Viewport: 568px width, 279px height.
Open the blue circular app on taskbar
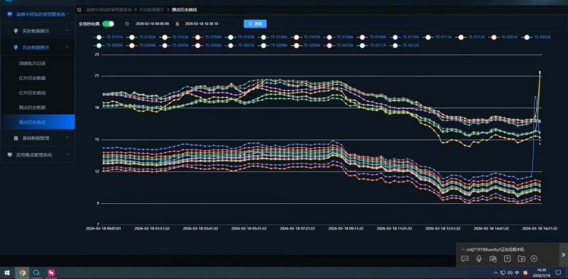(x=37, y=273)
